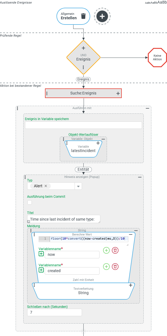Collapse the Hinweis anzeigen (Popup) block

pyautogui.click(x=140, y=177)
